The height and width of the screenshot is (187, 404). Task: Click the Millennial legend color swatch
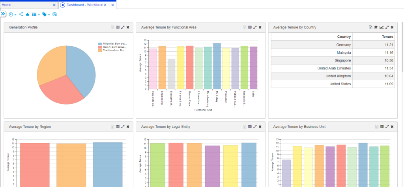click(100, 44)
